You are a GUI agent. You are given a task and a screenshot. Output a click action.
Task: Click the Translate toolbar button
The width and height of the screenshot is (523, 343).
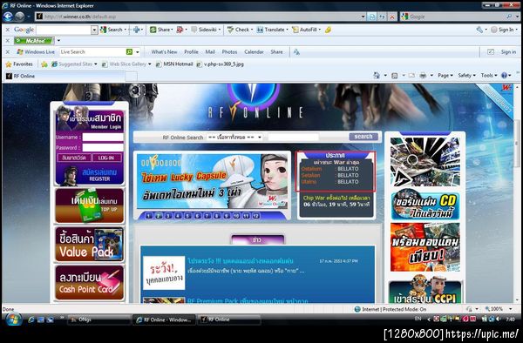pyautogui.click(x=271, y=30)
